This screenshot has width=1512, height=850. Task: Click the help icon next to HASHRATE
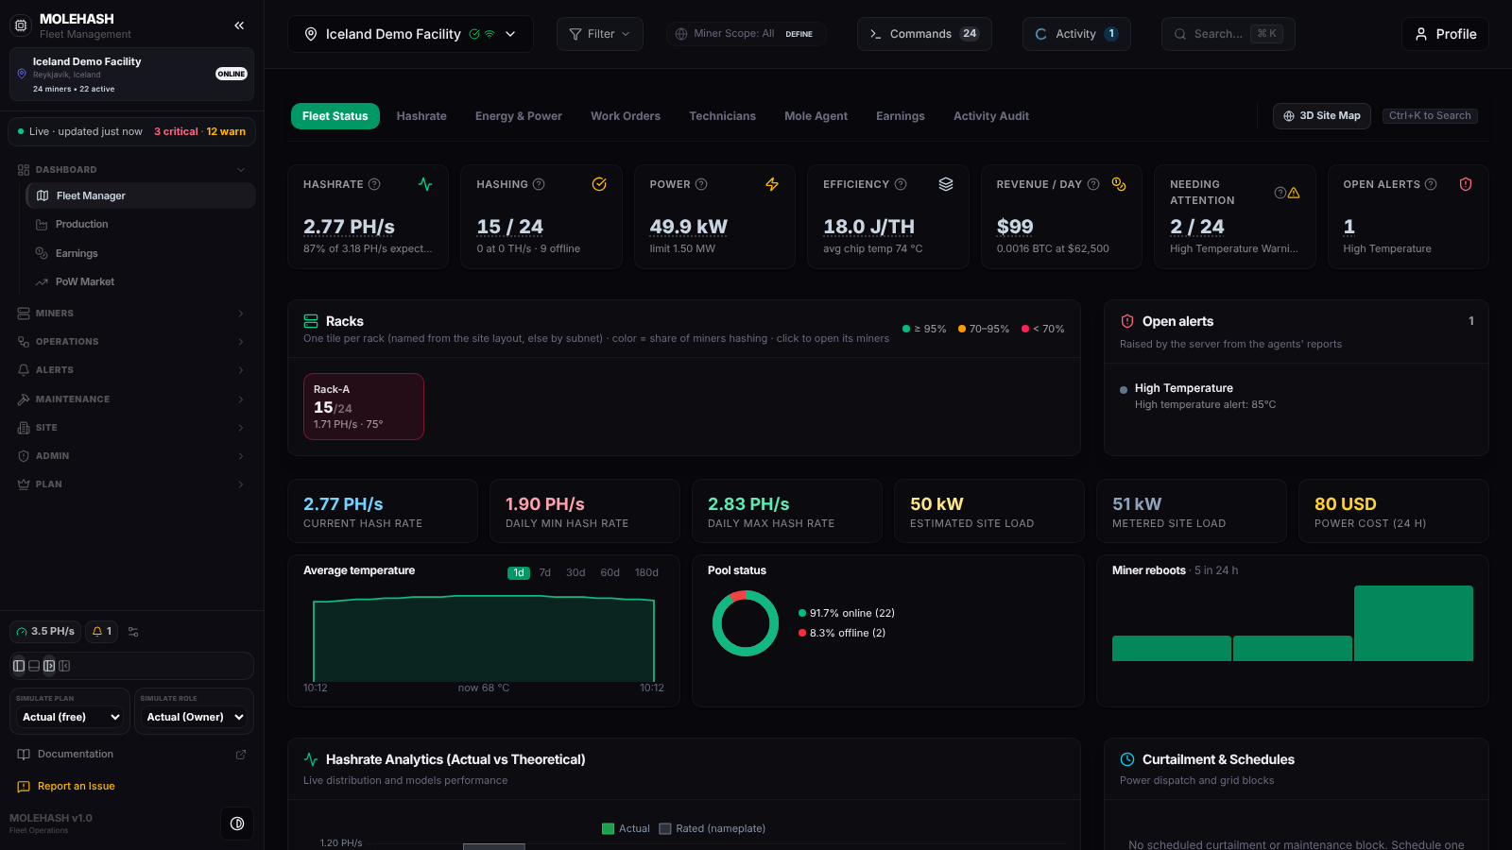coord(374,184)
